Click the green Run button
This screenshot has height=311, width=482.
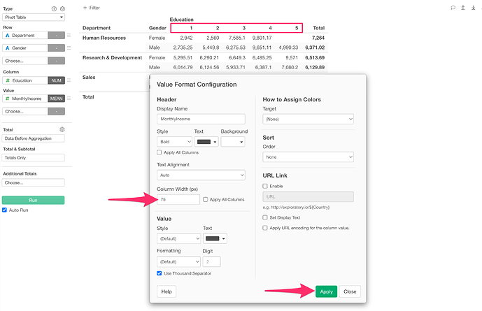pyautogui.click(x=33, y=200)
